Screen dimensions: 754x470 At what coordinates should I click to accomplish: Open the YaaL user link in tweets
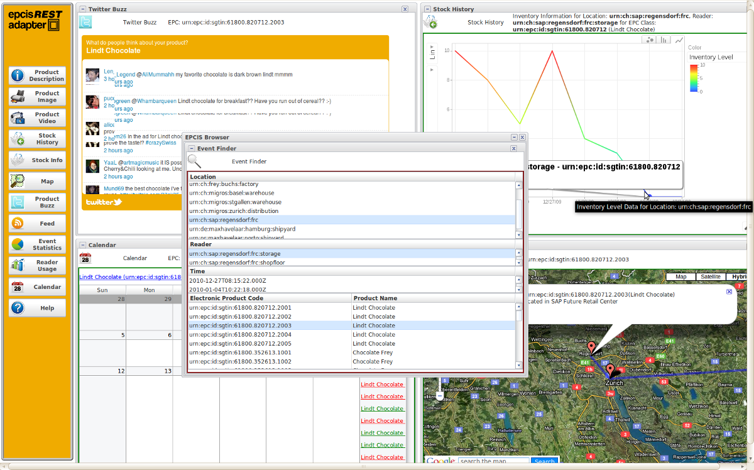point(109,161)
